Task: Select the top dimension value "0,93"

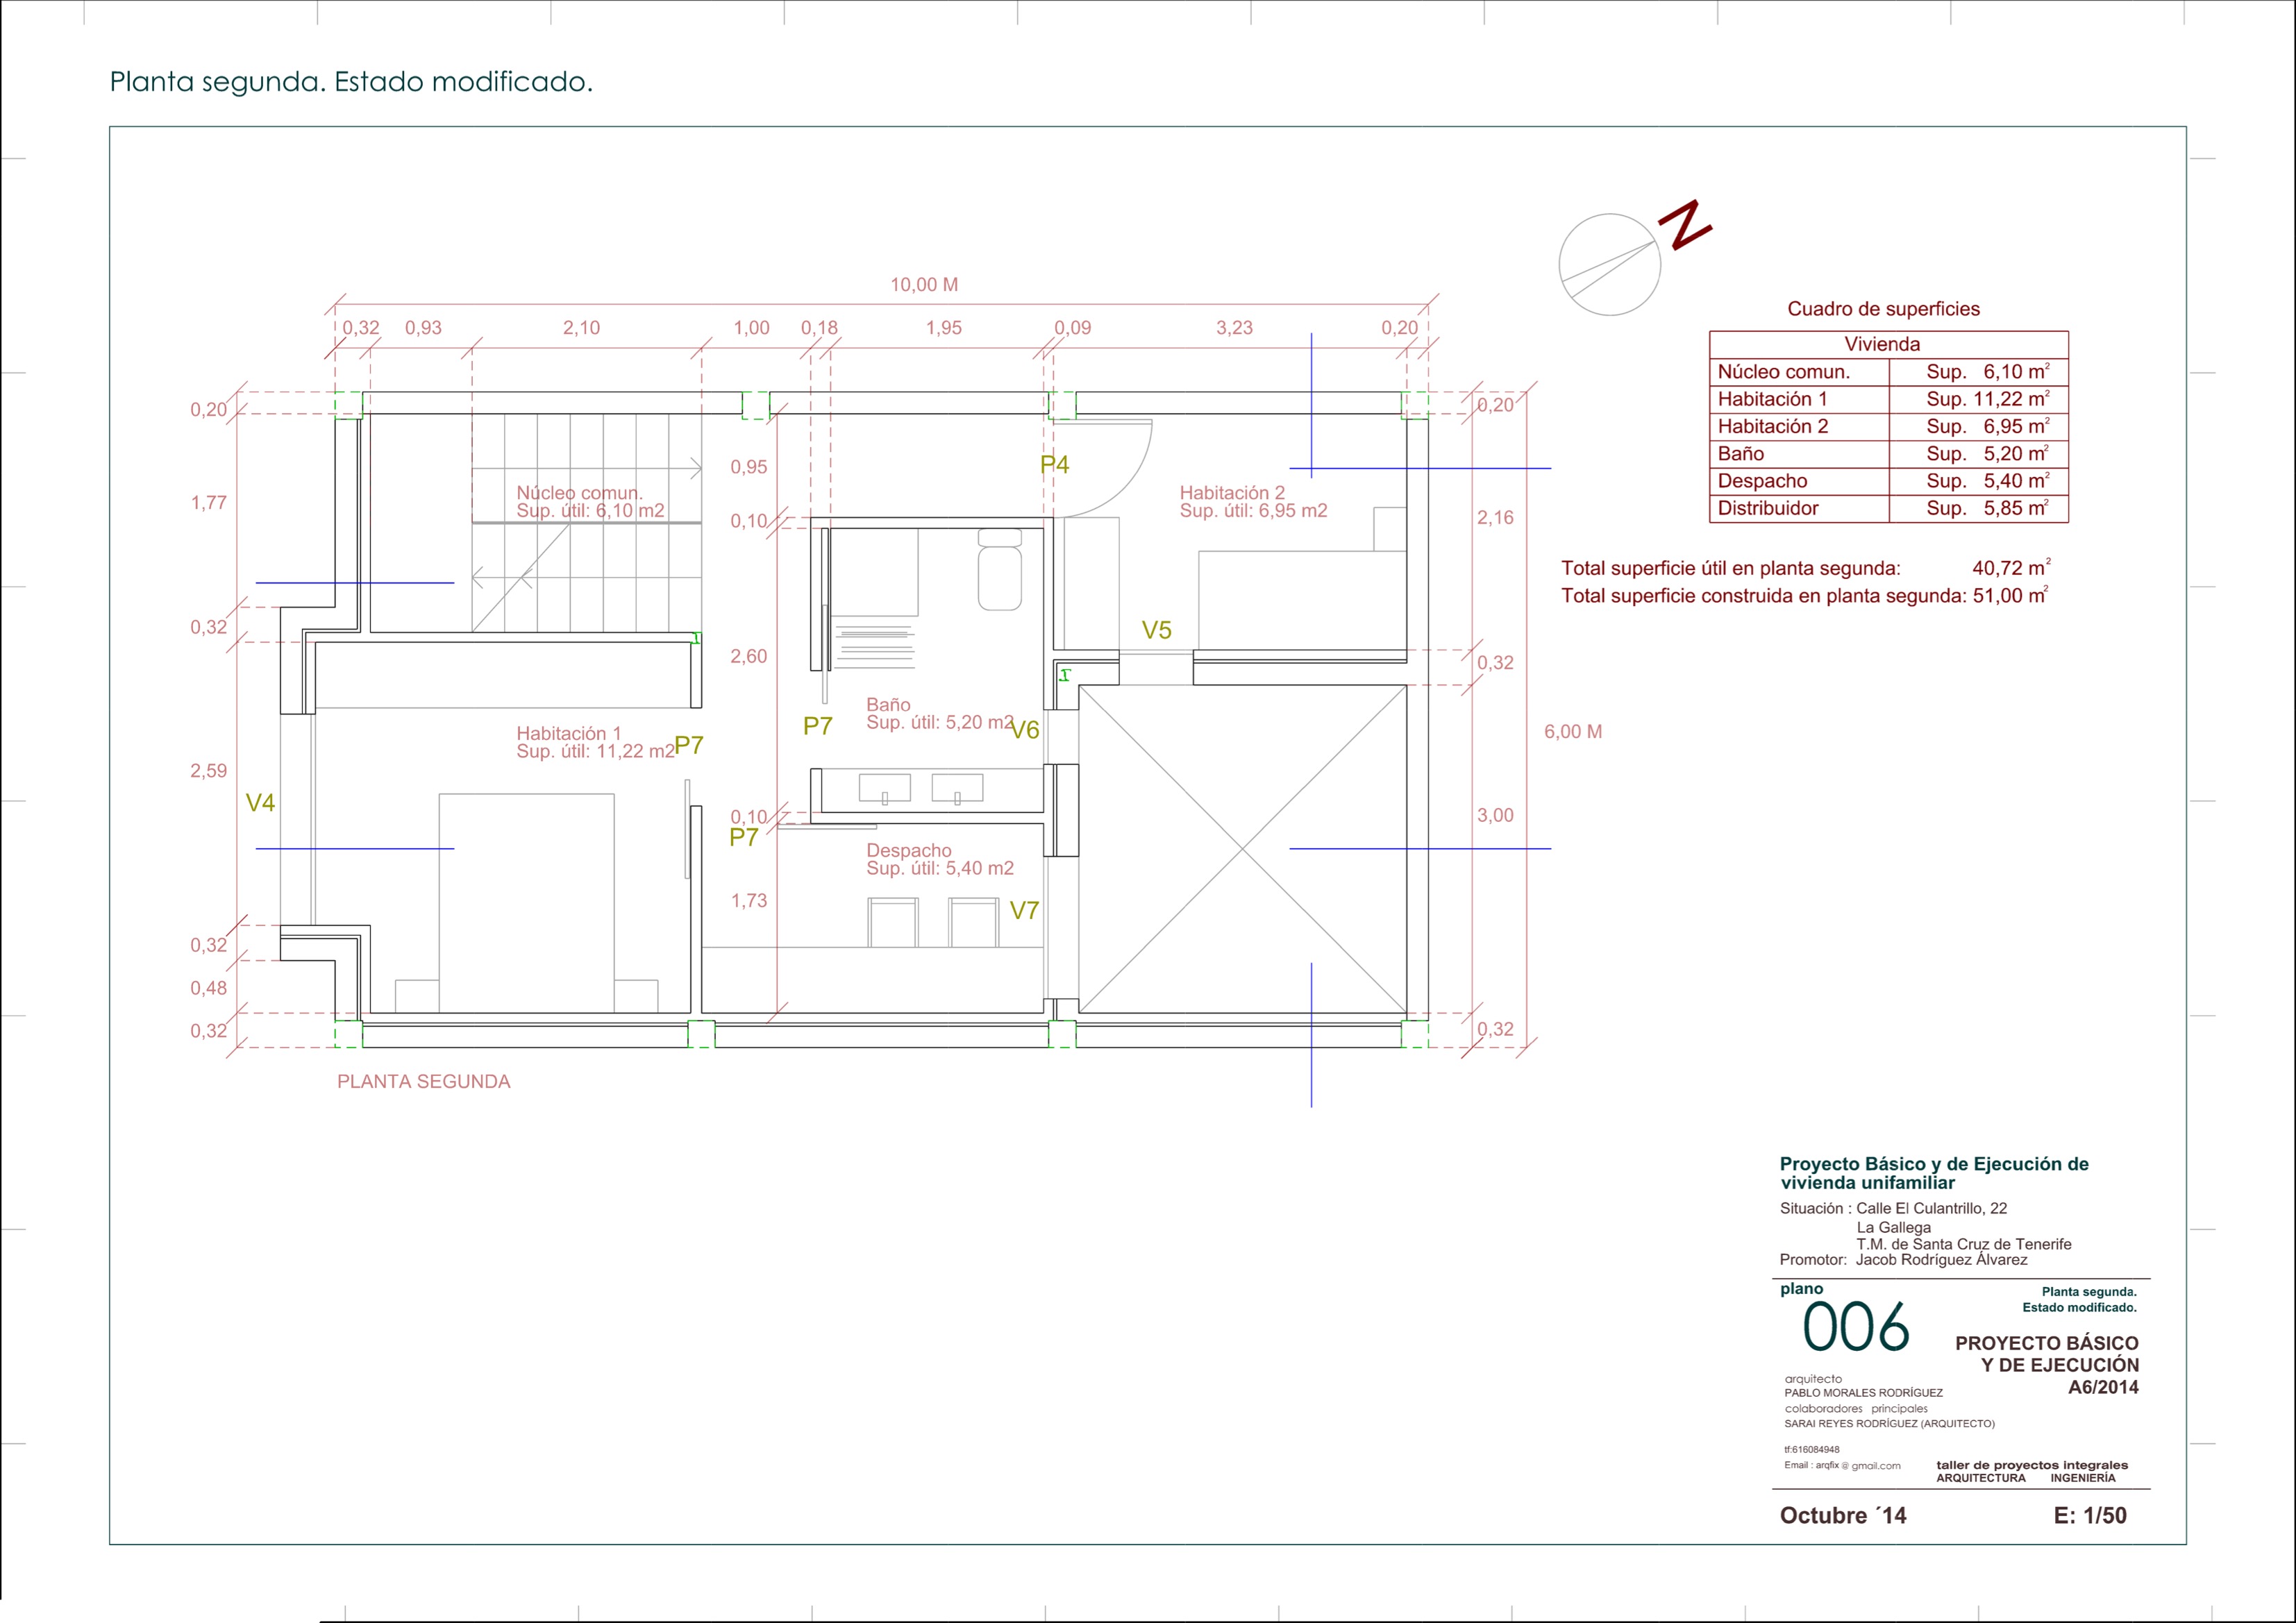Action: pyautogui.click(x=423, y=328)
